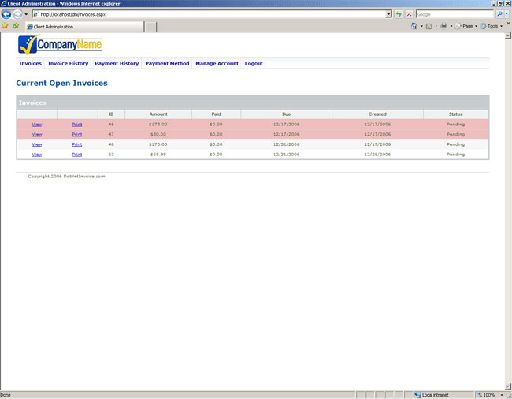Click the browser Back arrow button
Screen dimensions: 512x399
pyautogui.click(x=7, y=14)
